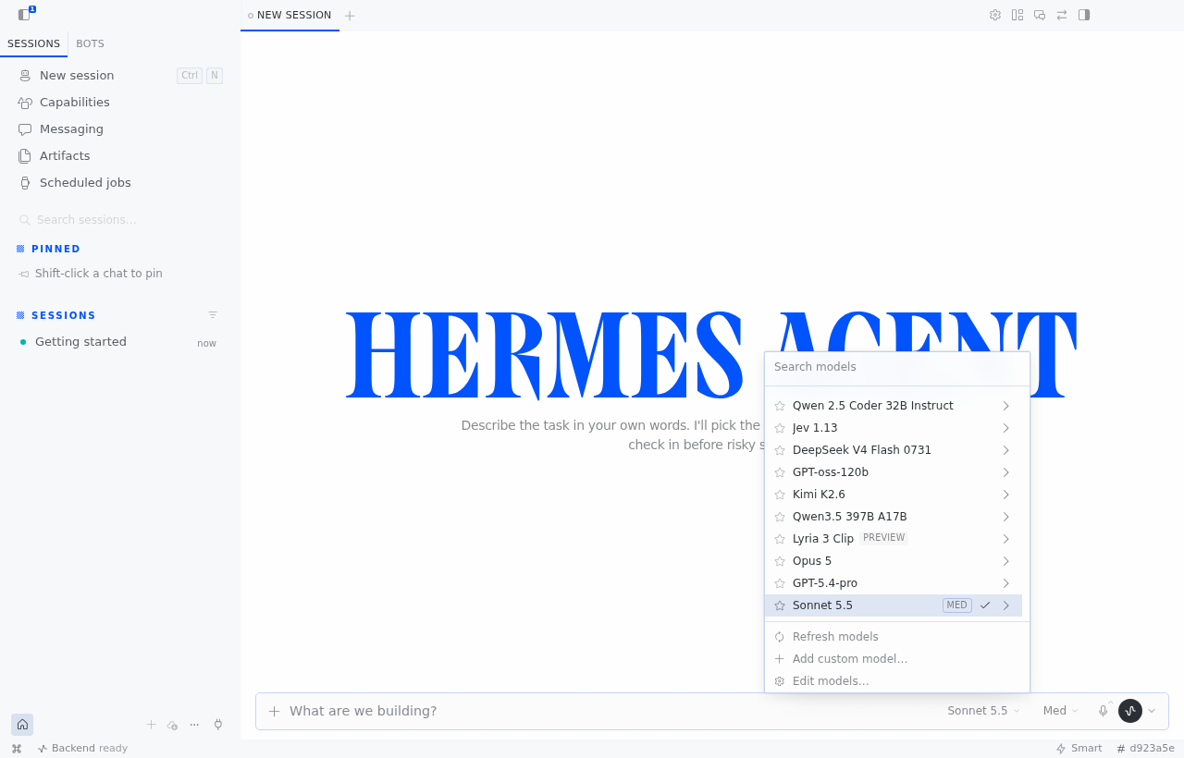Open Scheduled jobs in the sidebar

(x=120, y=183)
